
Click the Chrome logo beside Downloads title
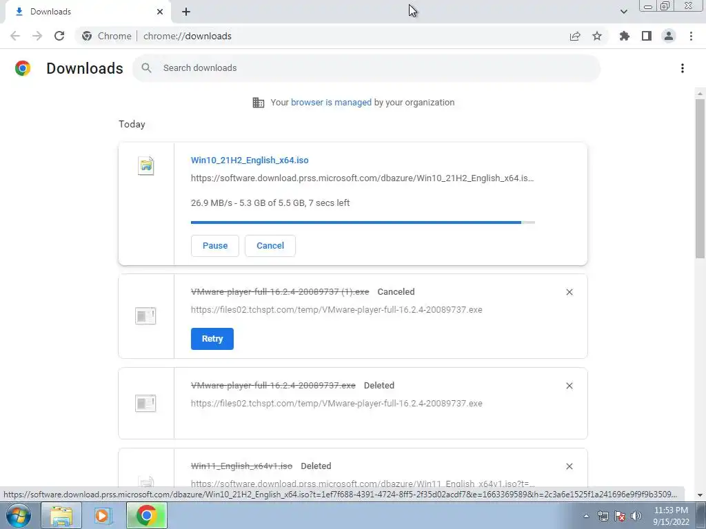23,68
